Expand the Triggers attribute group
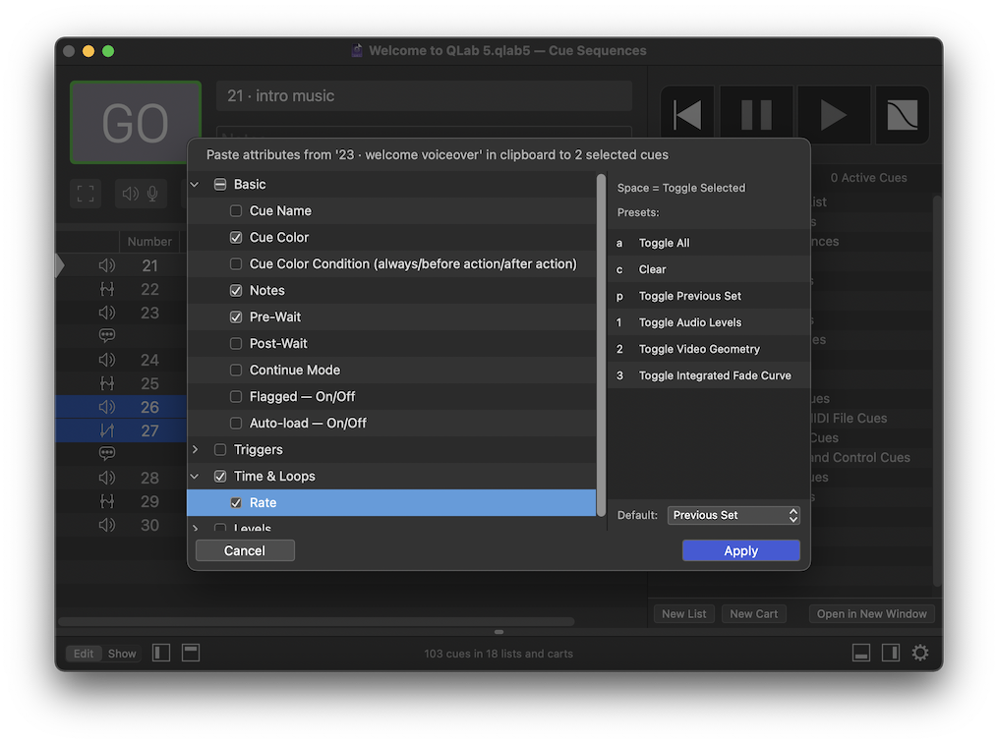 pyautogui.click(x=195, y=448)
